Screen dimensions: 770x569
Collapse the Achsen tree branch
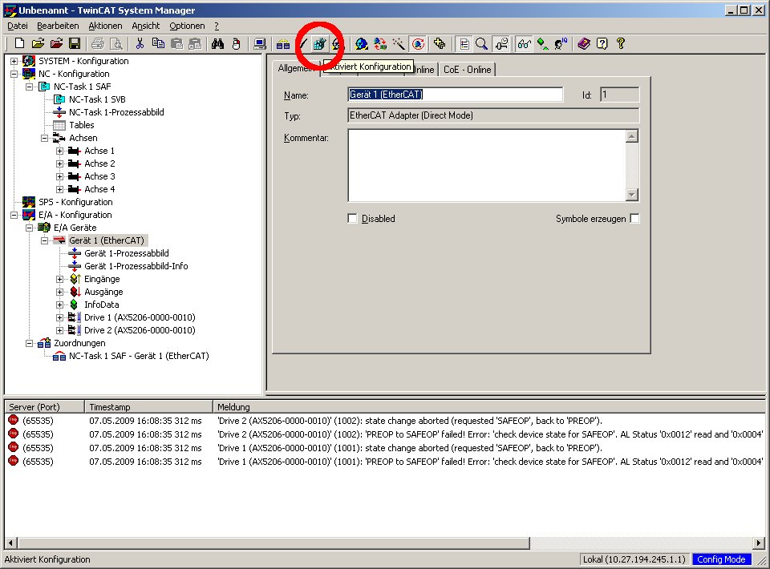(x=45, y=139)
